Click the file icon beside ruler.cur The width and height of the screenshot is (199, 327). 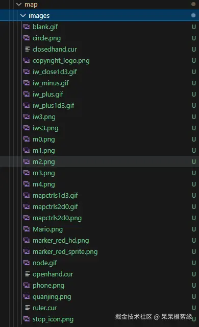(27, 308)
